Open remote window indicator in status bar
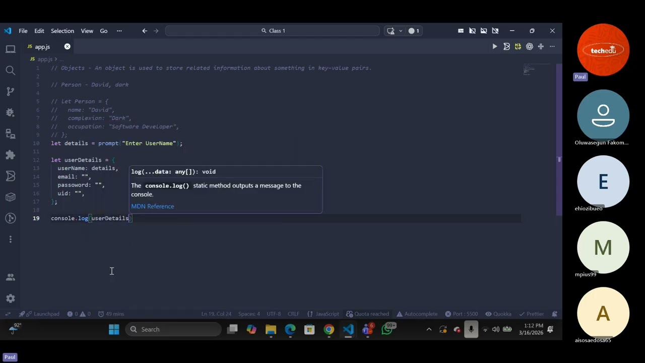 tap(8, 314)
